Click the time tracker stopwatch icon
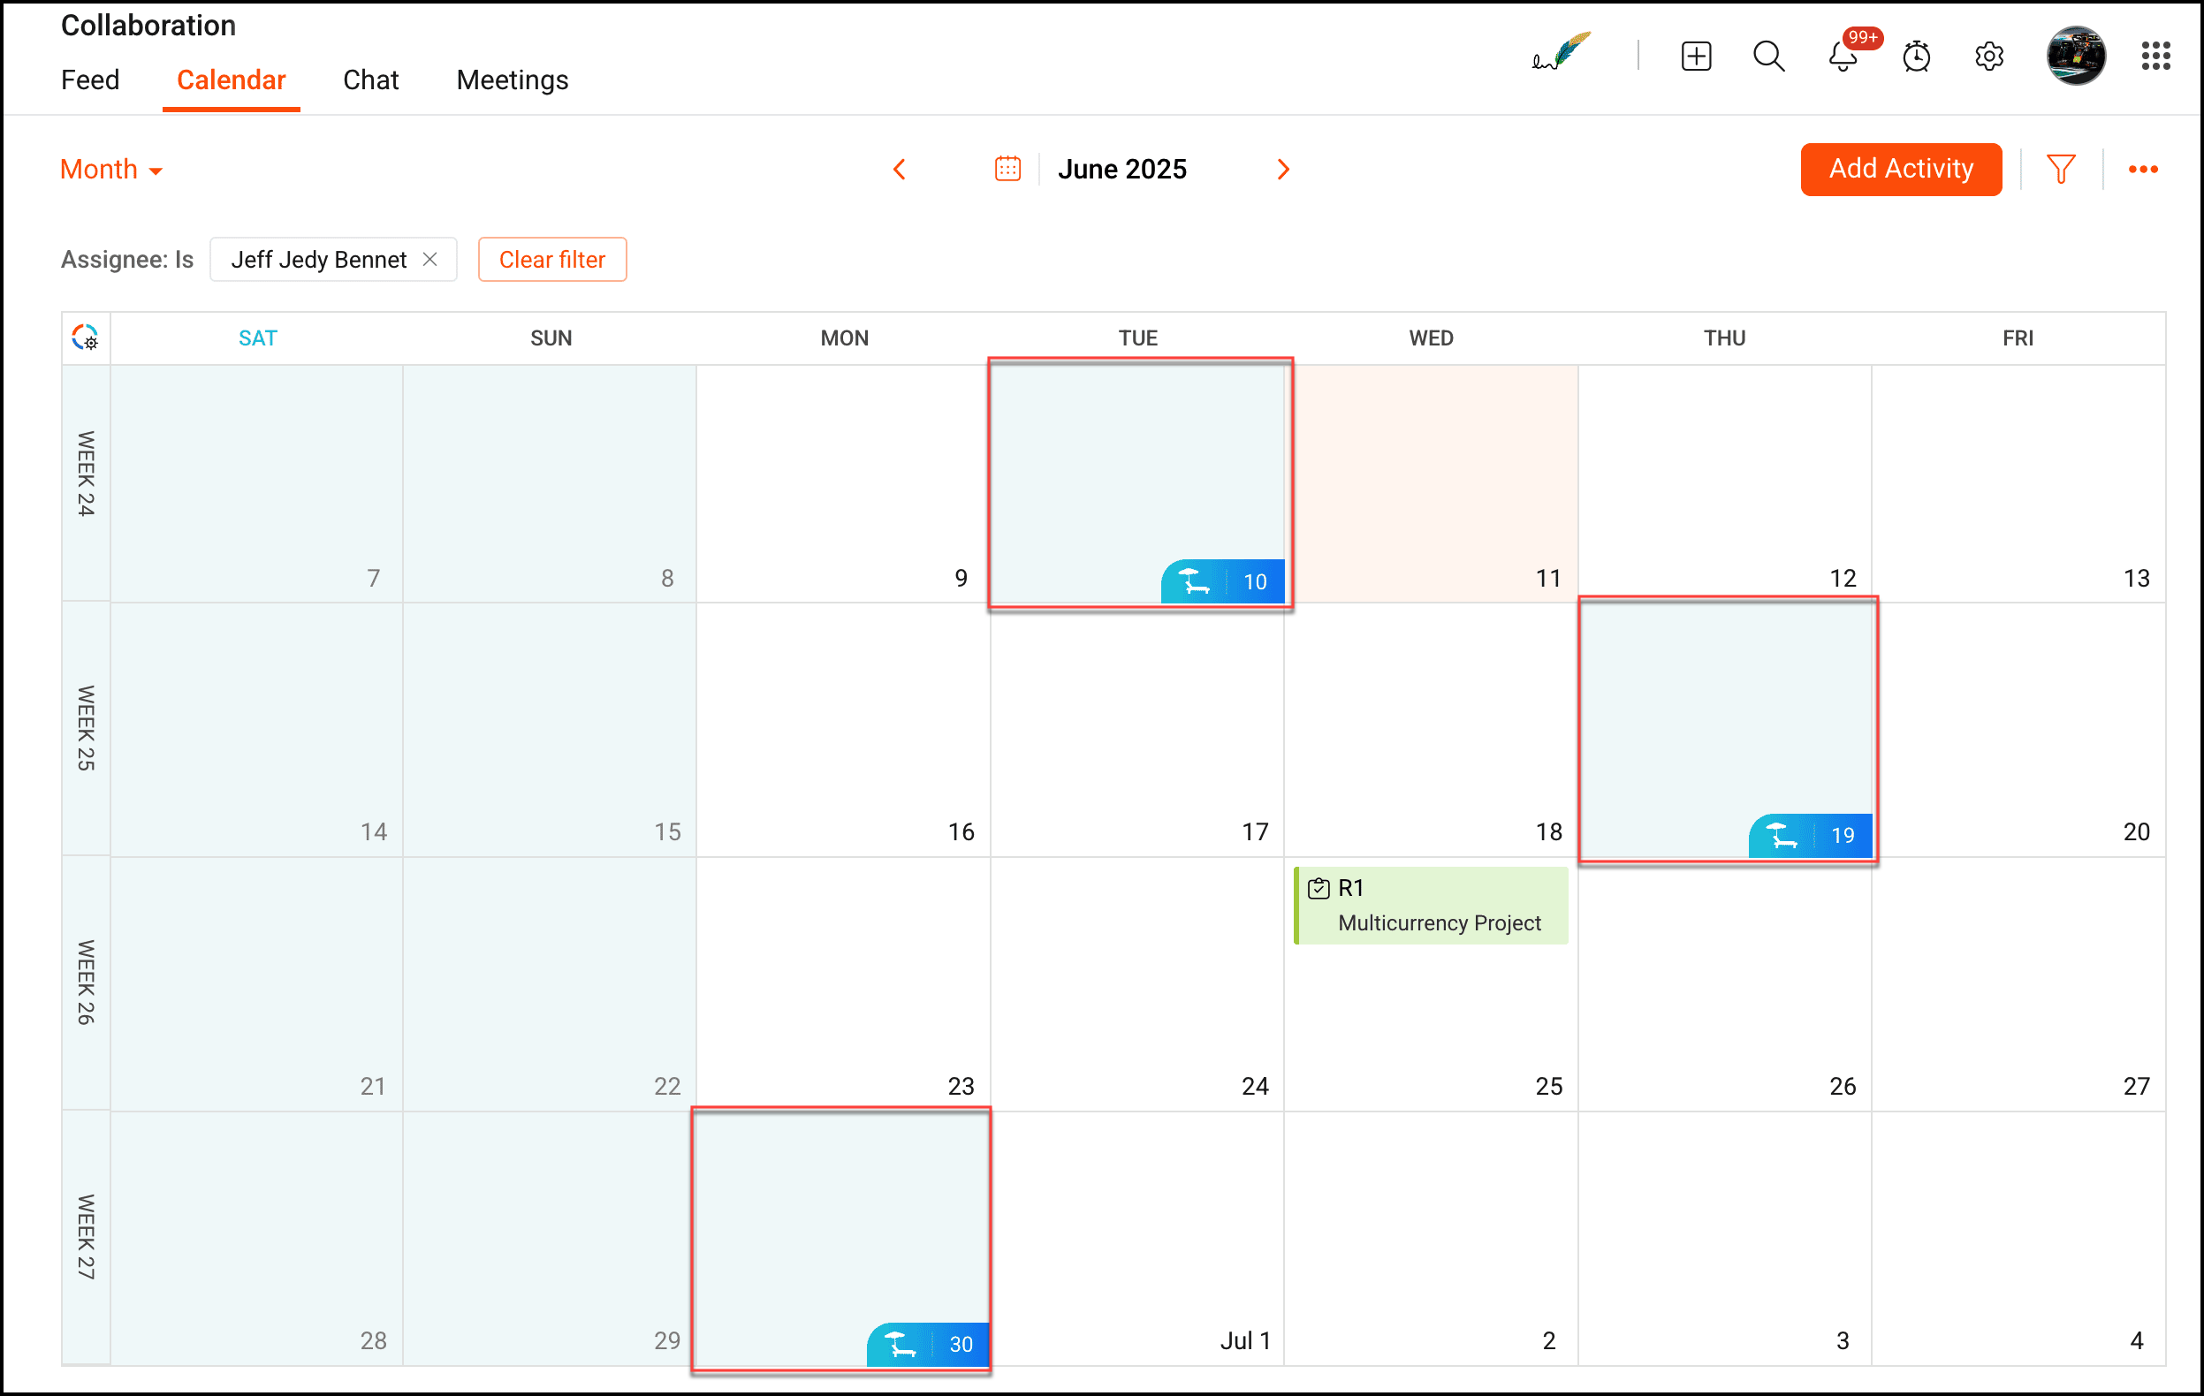The width and height of the screenshot is (2204, 1396). point(1916,57)
